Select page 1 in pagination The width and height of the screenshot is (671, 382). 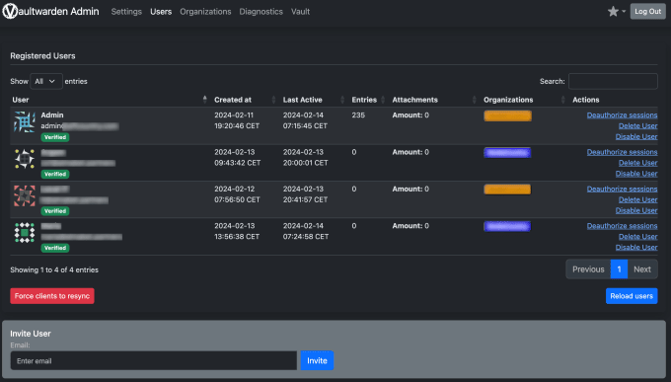coord(620,269)
